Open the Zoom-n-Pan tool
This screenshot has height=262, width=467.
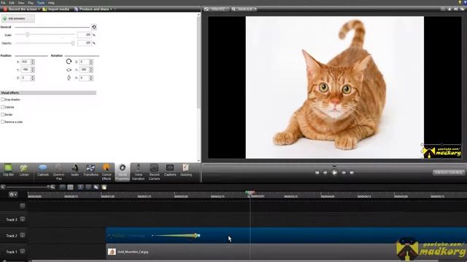[58, 172]
